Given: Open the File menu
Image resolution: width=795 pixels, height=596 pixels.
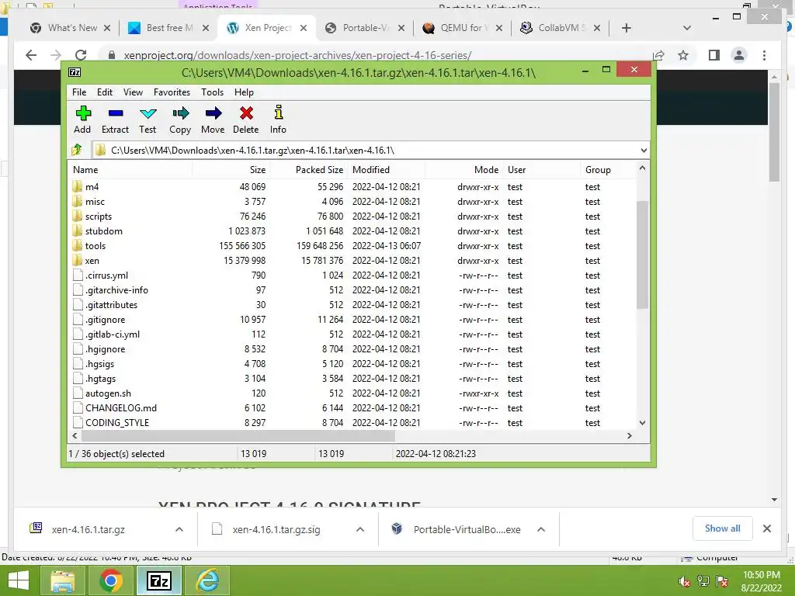Looking at the screenshot, I should tap(79, 92).
